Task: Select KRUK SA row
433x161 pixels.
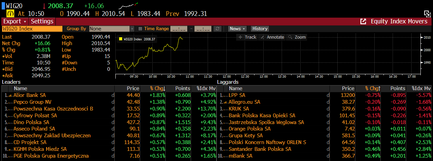Action: pos(324,109)
